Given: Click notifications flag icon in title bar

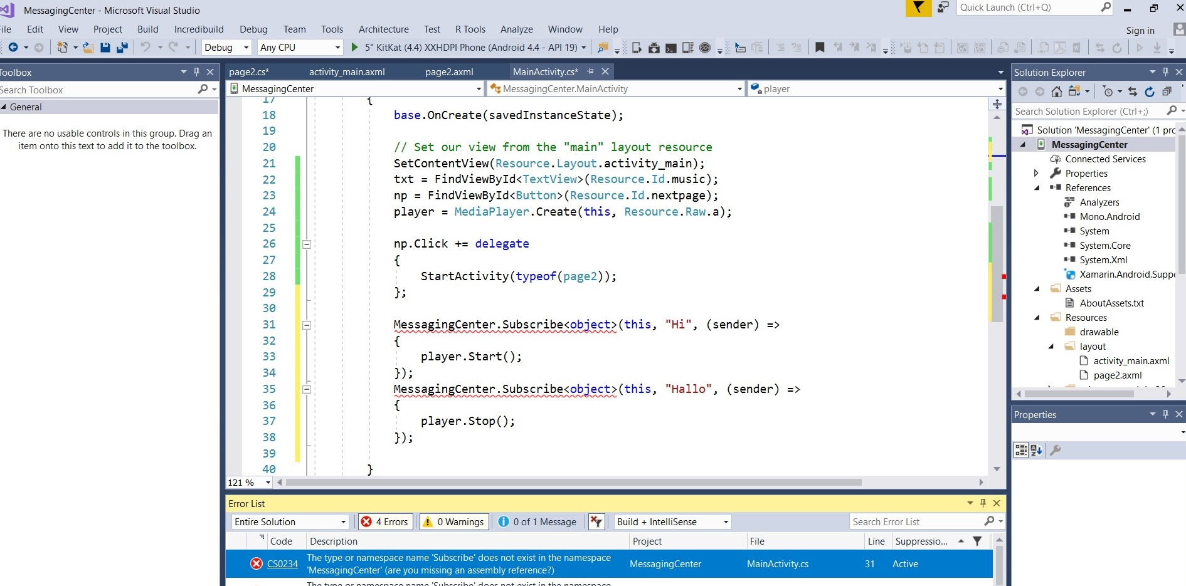Looking at the screenshot, I should (x=918, y=8).
